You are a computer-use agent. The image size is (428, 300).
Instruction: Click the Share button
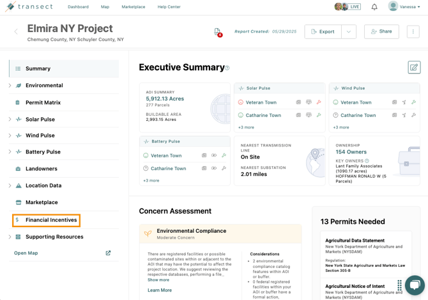click(381, 31)
